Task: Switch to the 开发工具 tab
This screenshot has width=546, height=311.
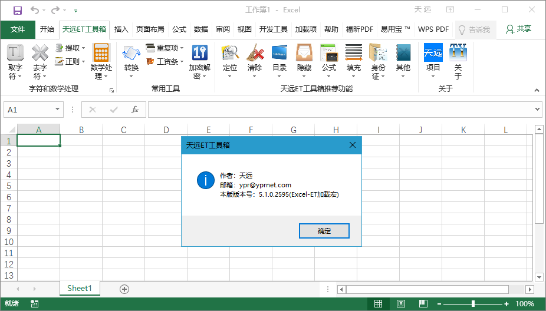Action: click(x=274, y=29)
